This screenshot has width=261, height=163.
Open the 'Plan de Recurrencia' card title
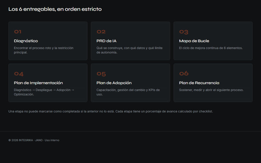[199, 83]
